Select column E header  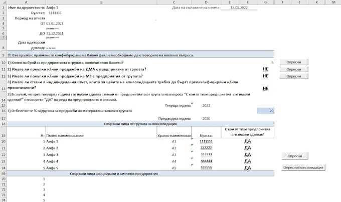(x=230, y=2)
